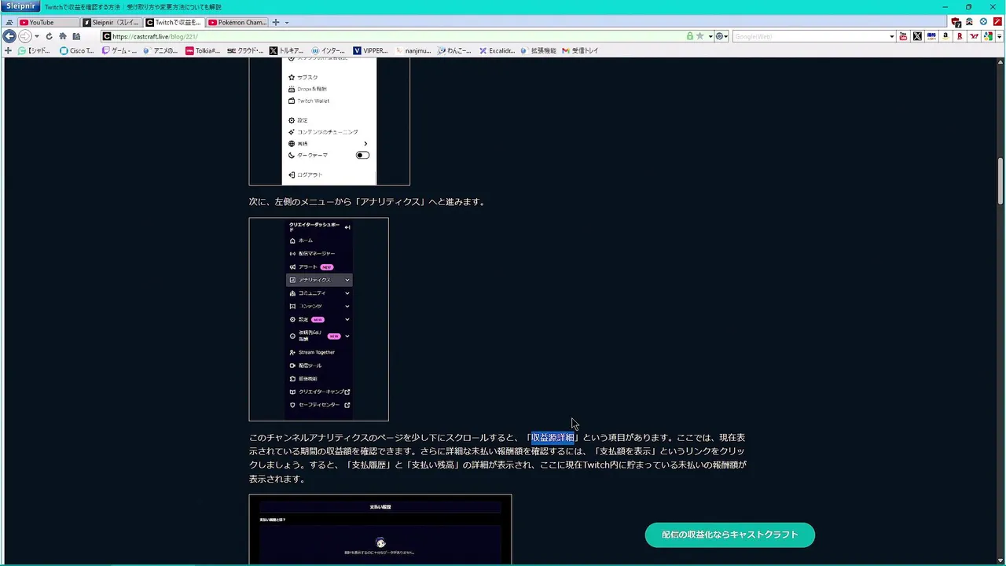
Task: Search with the Kakaku.com search-engine icon
Action: pos(931,36)
